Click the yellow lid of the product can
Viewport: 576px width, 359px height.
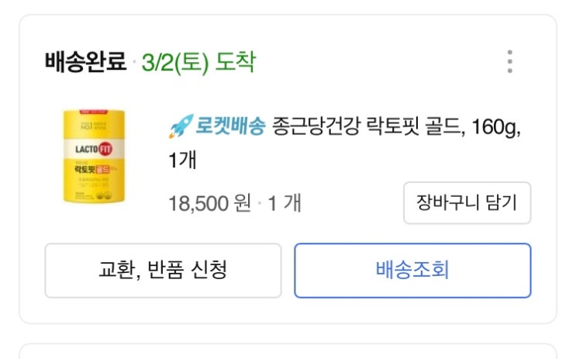94,116
